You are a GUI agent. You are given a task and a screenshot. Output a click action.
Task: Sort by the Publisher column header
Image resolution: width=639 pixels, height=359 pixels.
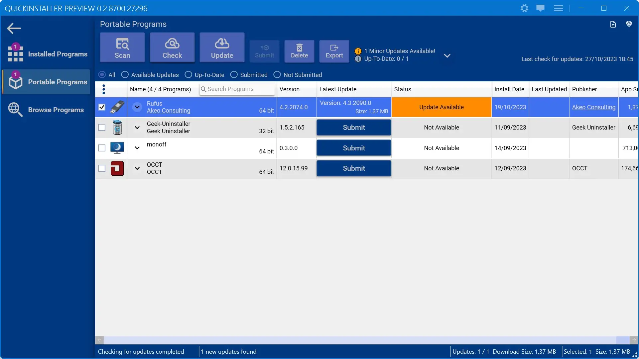coord(594,89)
